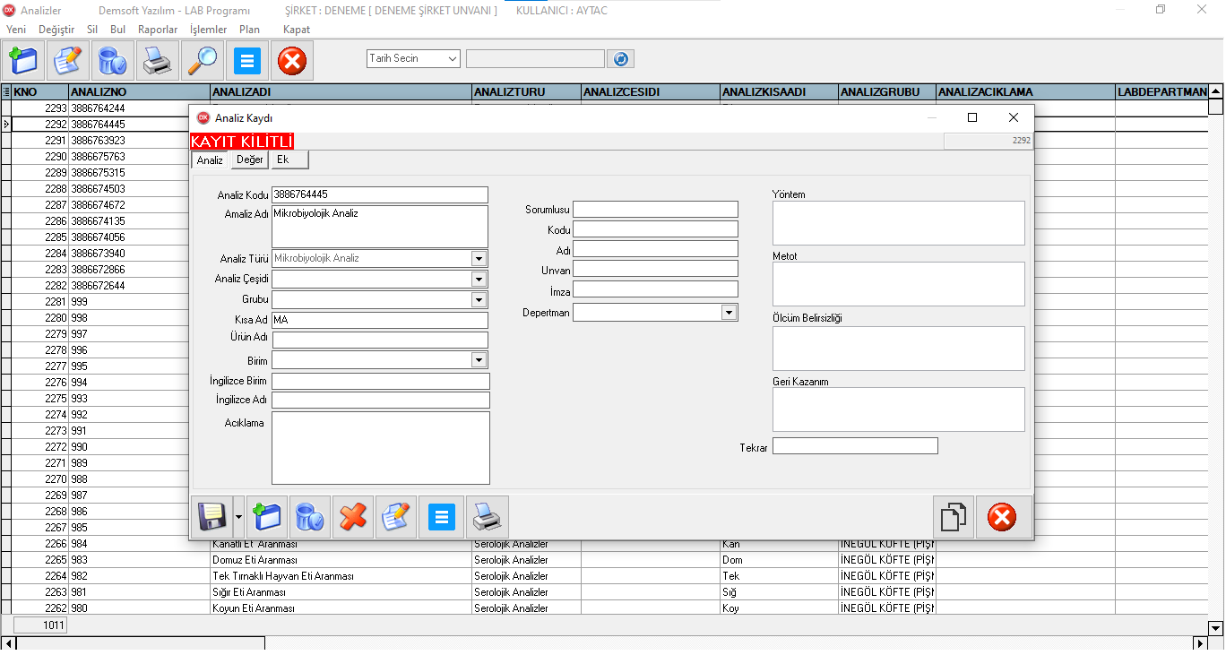Click the Sorumlusu input field

(655, 209)
